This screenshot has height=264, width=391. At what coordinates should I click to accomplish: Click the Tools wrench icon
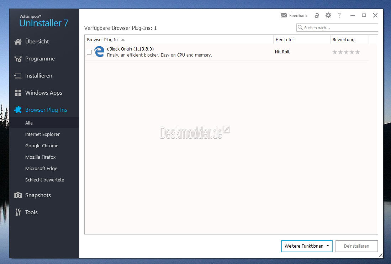18,212
